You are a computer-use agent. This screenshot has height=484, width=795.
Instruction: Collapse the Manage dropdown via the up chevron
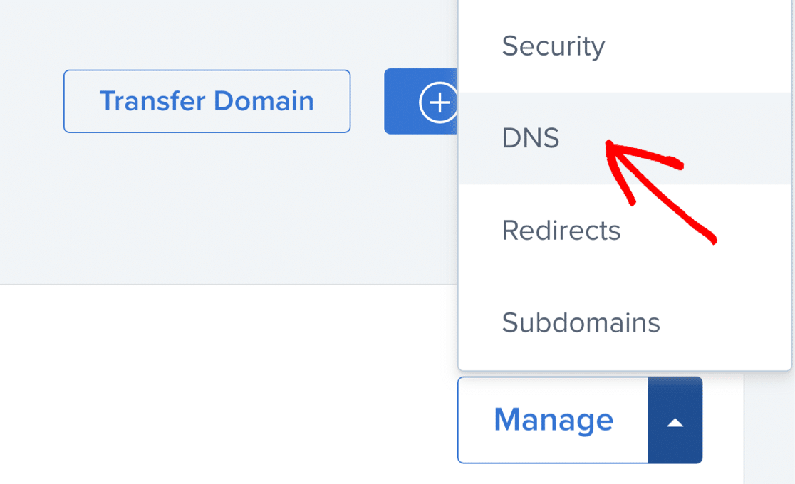(x=675, y=420)
